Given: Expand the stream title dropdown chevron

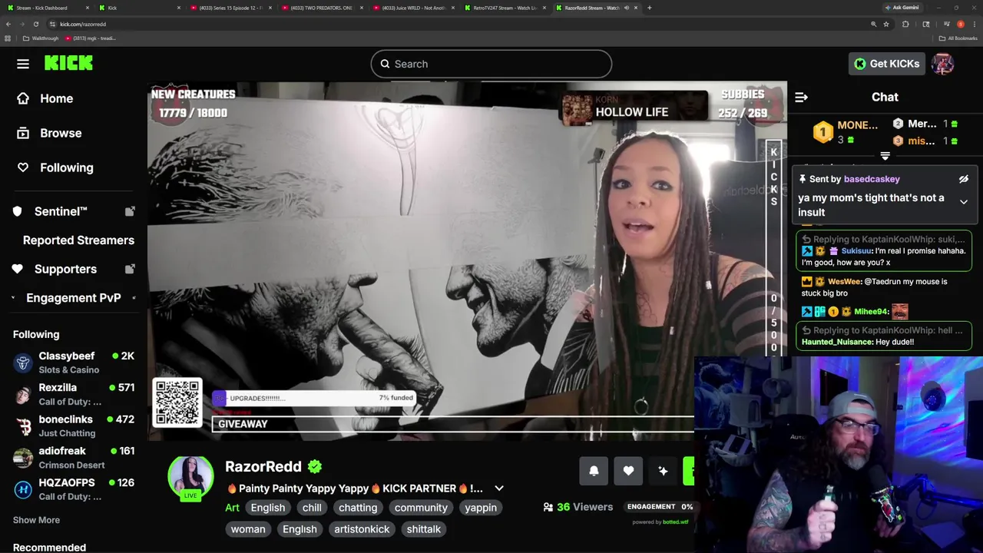Looking at the screenshot, I should pos(499,488).
